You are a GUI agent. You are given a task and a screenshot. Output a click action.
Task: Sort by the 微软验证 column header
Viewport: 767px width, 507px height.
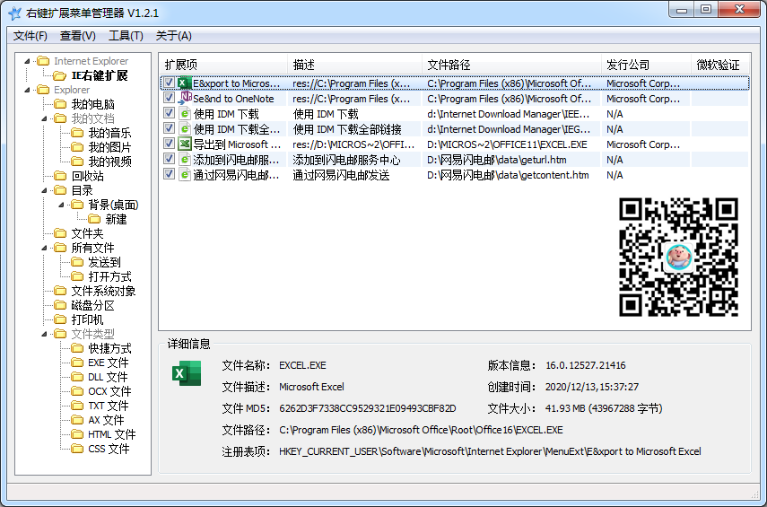[x=720, y=65]
